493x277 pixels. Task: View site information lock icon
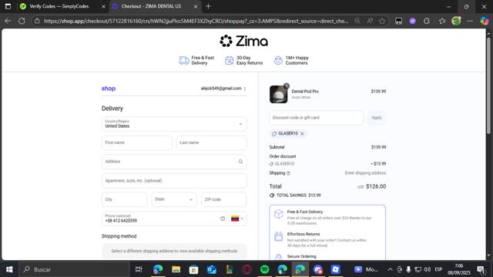tap(37, 21)
